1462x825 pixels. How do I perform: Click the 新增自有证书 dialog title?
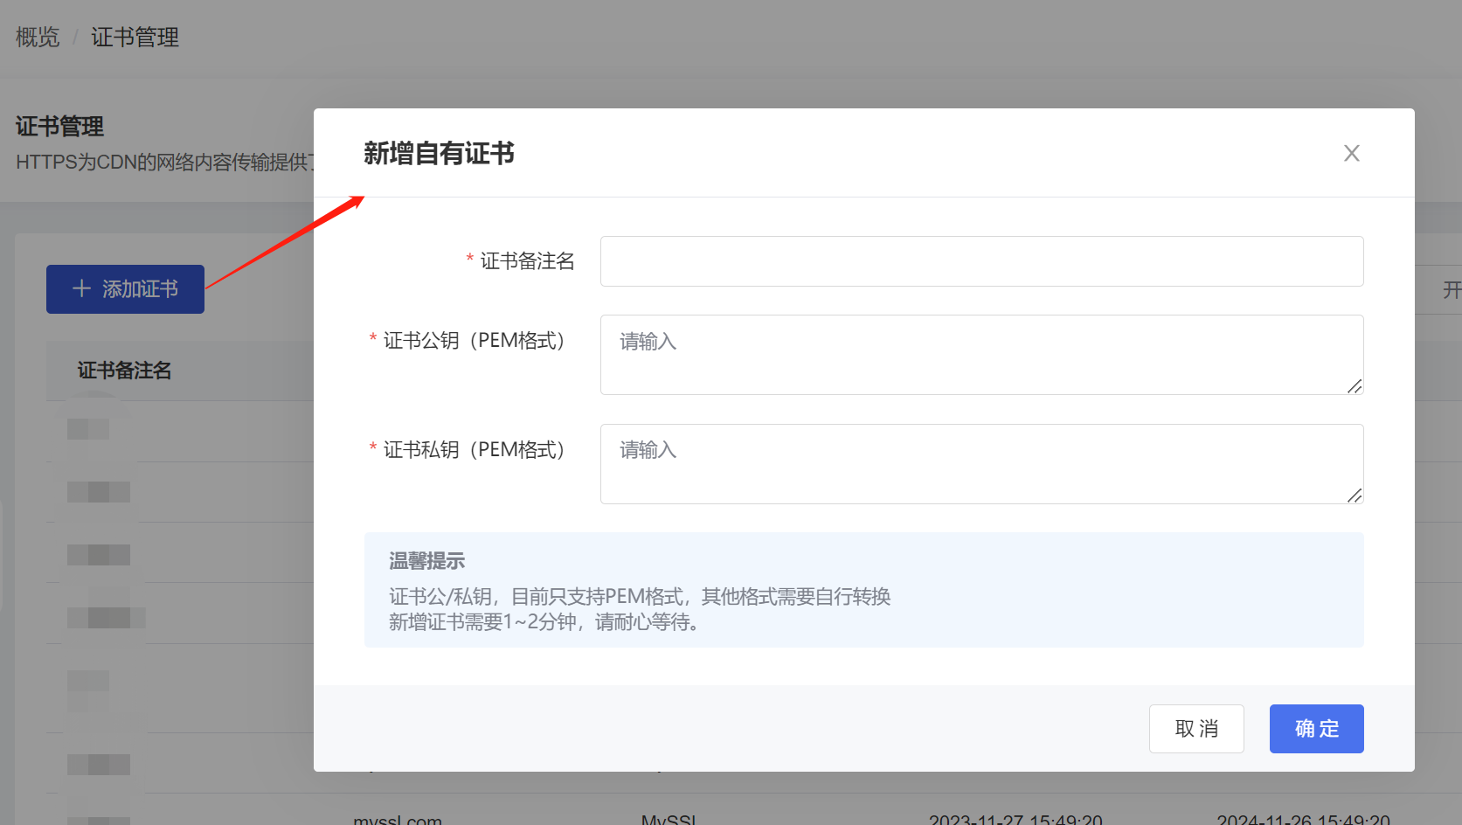tap(439, 154)
